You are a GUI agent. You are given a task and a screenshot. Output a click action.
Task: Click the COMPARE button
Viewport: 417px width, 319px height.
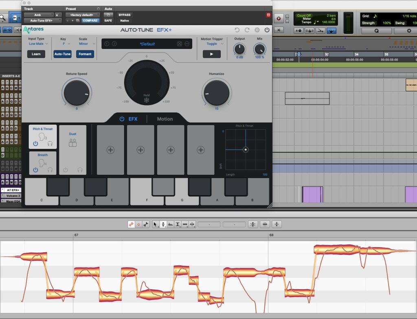90,20
